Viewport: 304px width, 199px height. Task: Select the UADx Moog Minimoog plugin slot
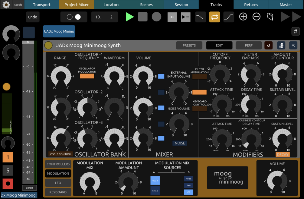point(59,31)
